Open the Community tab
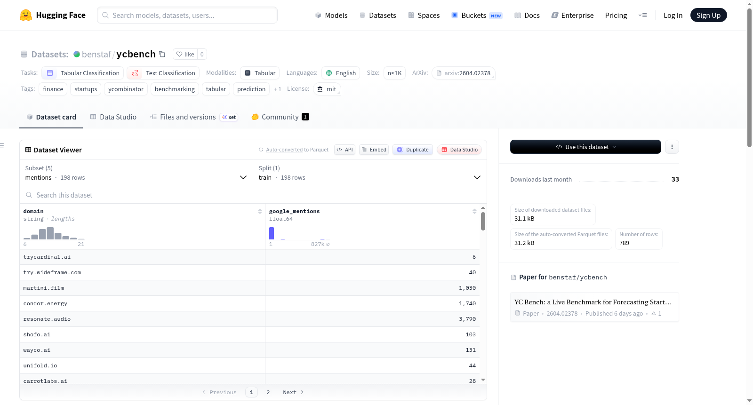 click(280, 117)
